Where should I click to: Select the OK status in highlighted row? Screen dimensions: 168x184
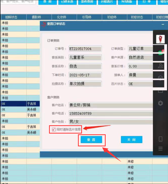point(4,104)
